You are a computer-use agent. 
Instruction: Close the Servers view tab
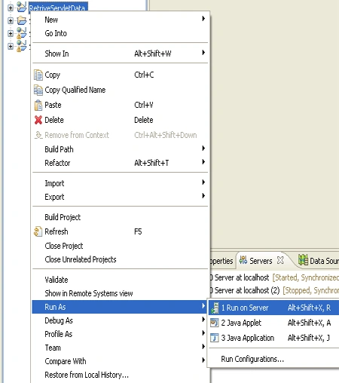280,260
